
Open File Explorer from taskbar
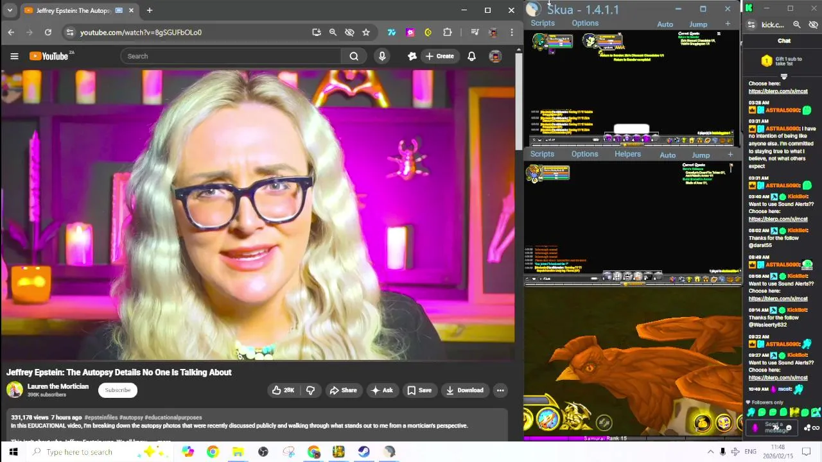(x=238, y=452)
